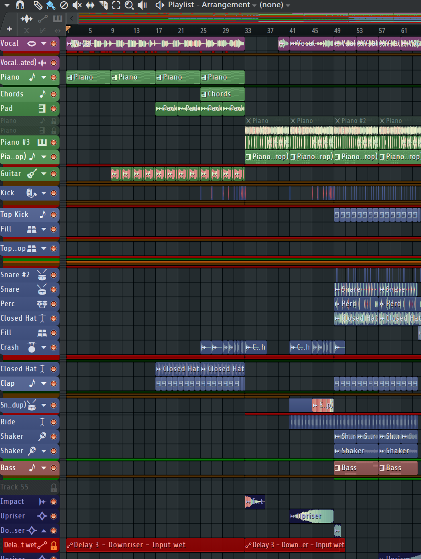
Task: Click the speaker icon beside Playlist title
Action: click(x=160, y=5)
